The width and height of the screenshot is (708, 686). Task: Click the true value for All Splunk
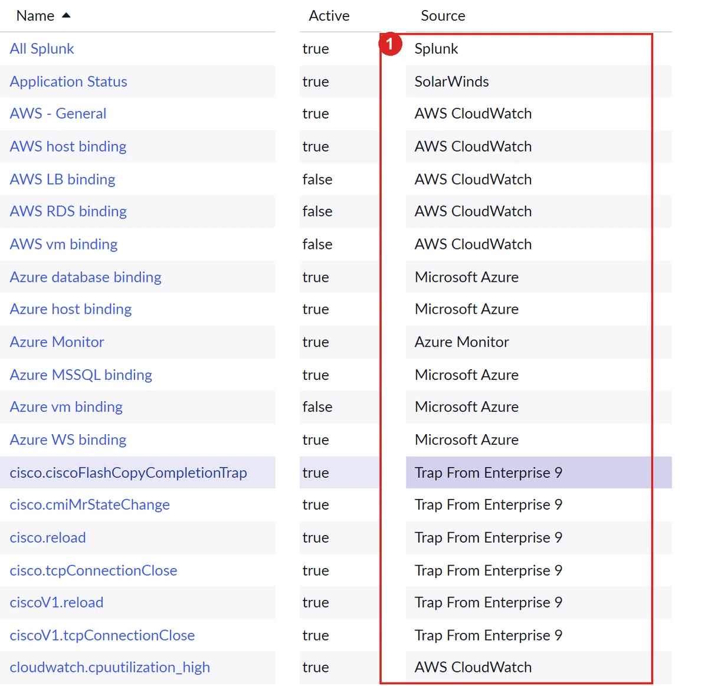pyautogui.click(x=316, y=48)
